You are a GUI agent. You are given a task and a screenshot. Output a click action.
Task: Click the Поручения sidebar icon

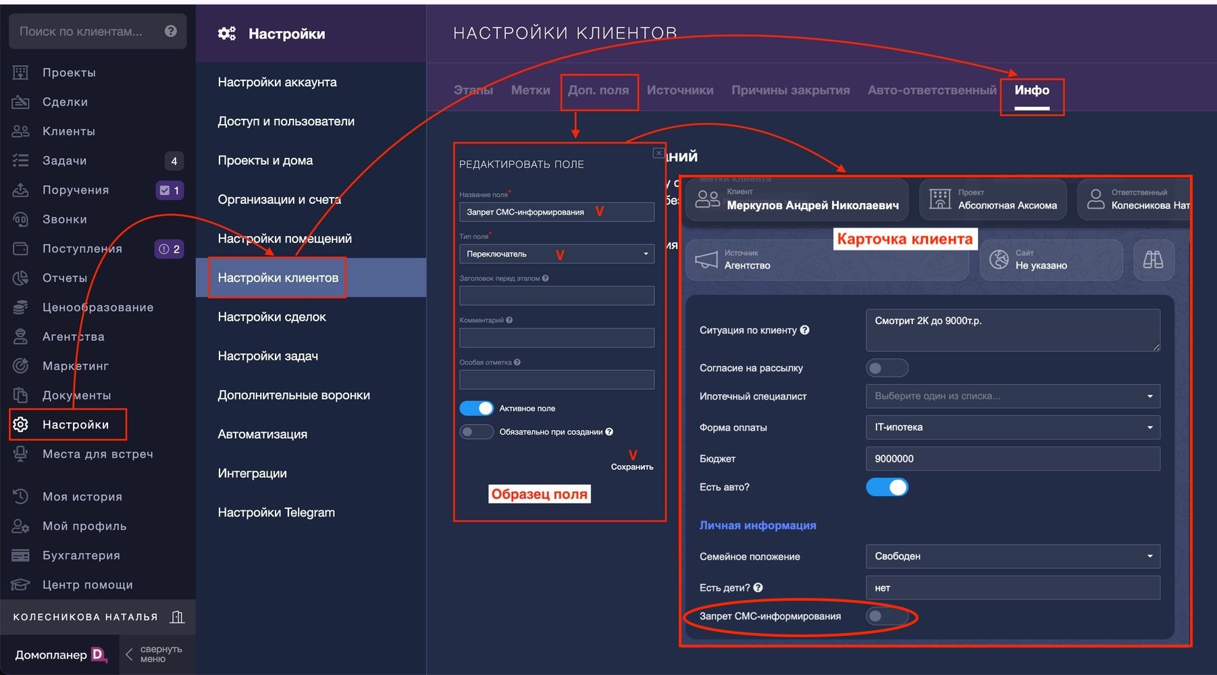click(x=21, y=190)
